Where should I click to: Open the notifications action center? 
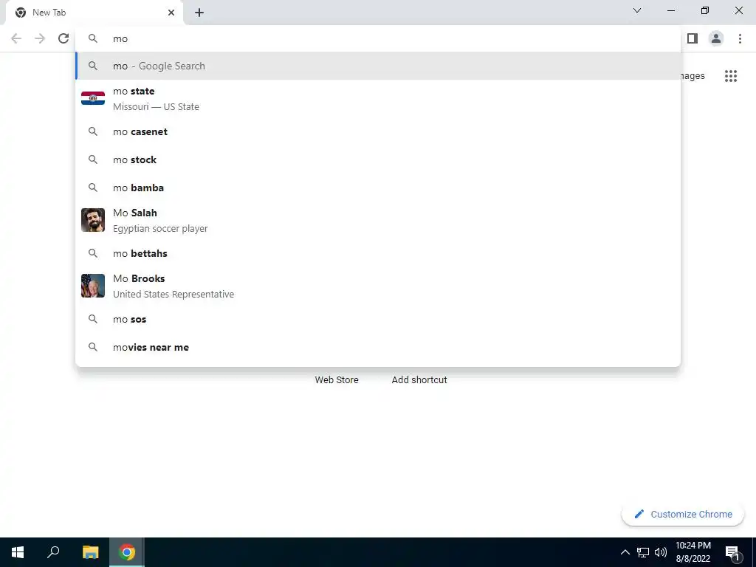point(732,552)
